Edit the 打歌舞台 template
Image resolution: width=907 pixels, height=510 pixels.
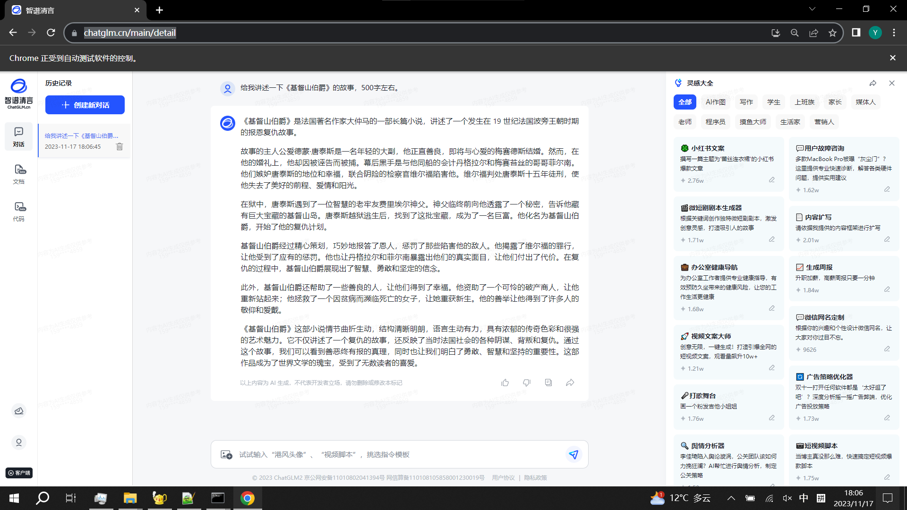tap(772, 418)
